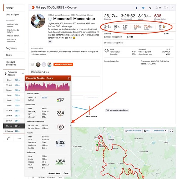Click the generic share icon
This screenshot has height=179, width=177.
pos(150,8)
